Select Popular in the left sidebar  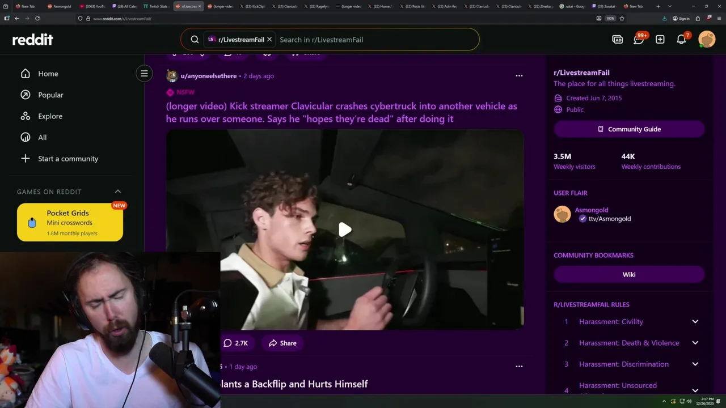50,95
